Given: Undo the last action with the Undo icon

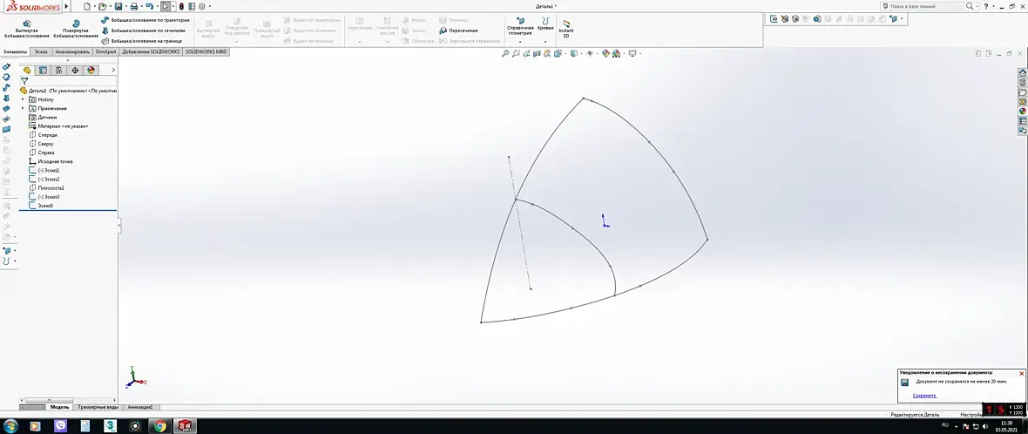Looking at the screenshot, I should tap(150, 7).
